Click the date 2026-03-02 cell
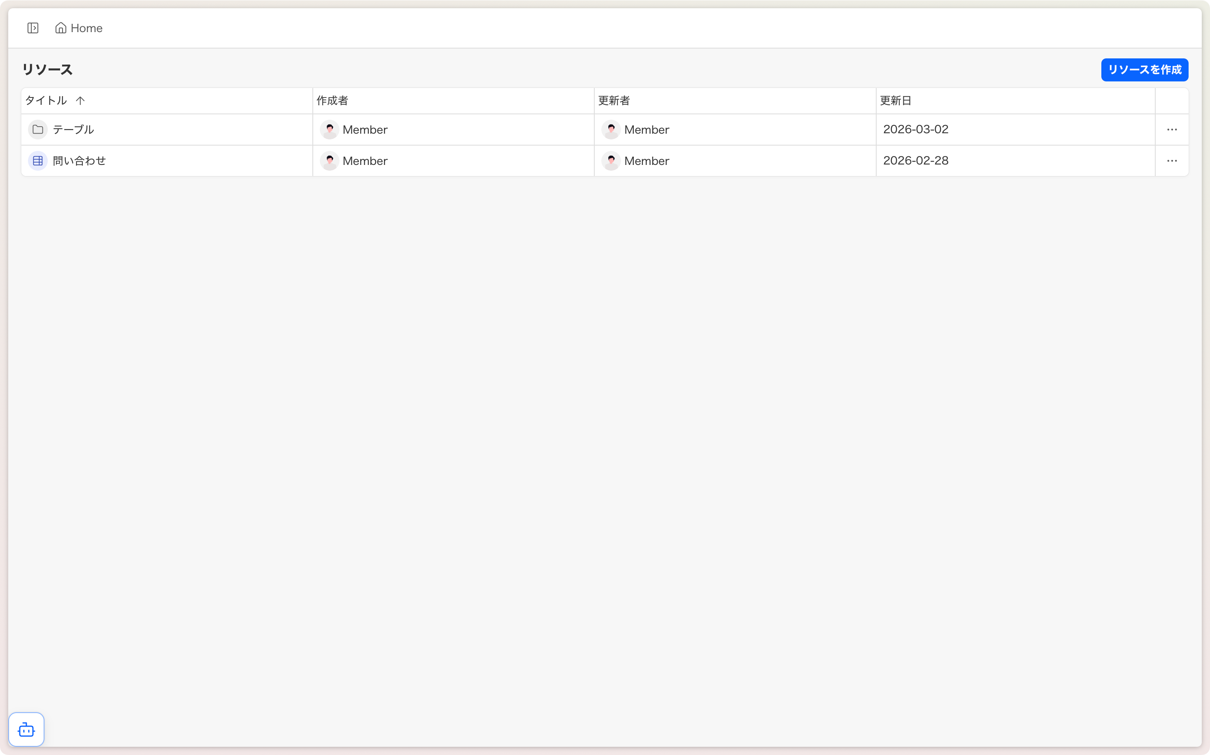 coord(915,129)
